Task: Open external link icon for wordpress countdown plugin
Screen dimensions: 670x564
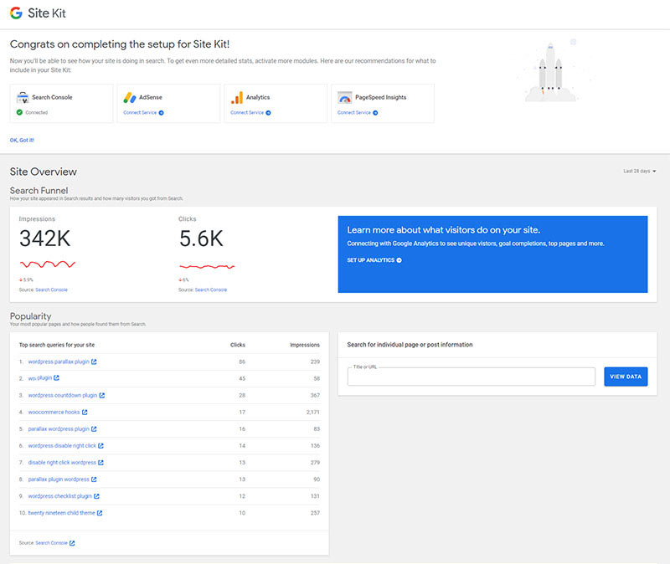Action: tap(101, 396)
